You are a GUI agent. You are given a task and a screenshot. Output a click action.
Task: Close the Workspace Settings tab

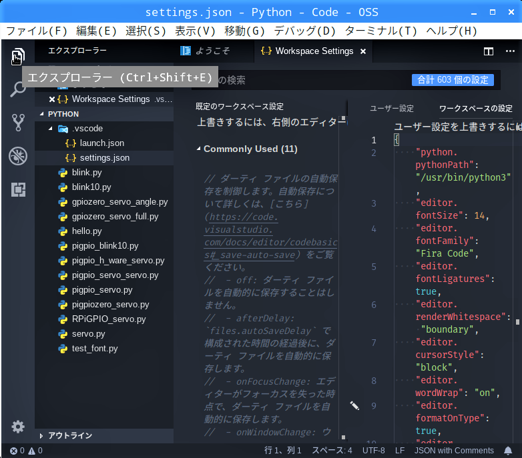tap(363, 51)
